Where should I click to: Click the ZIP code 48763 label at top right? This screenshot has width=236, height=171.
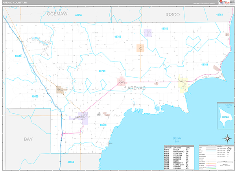coord(219,15)
